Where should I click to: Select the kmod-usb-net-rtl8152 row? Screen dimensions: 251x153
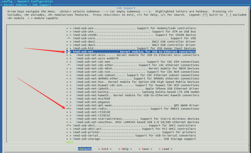88,115
